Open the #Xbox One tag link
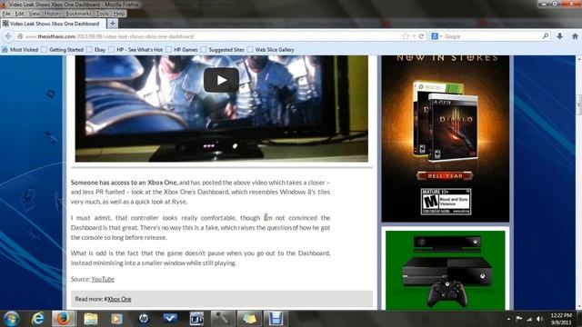Image resolution: width=582 pixels, height=327 pixels. (119, 299)
